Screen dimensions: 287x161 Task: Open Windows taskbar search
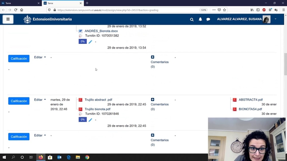pos(13,157)
